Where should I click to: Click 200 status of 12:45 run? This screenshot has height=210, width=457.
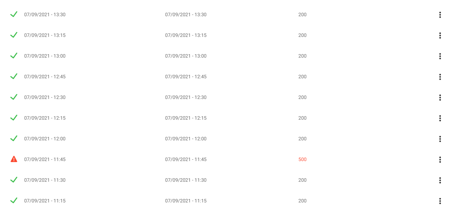[302, 77]
